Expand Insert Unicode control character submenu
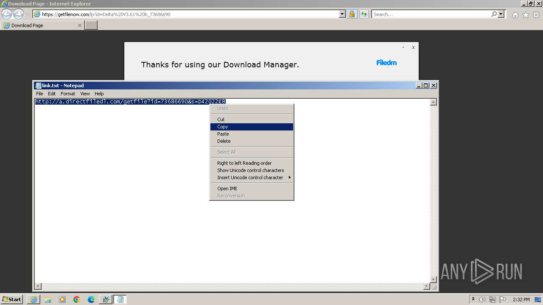 252,177
